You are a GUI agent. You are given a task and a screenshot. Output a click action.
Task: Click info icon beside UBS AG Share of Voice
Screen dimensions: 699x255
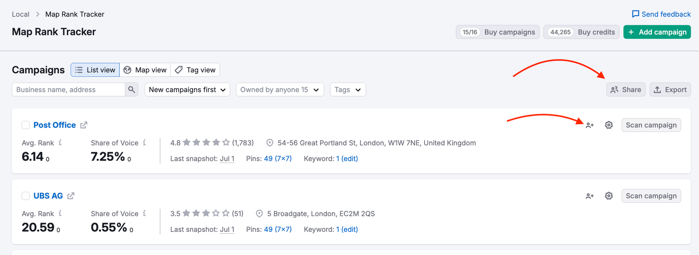click(x=145, y=213)
